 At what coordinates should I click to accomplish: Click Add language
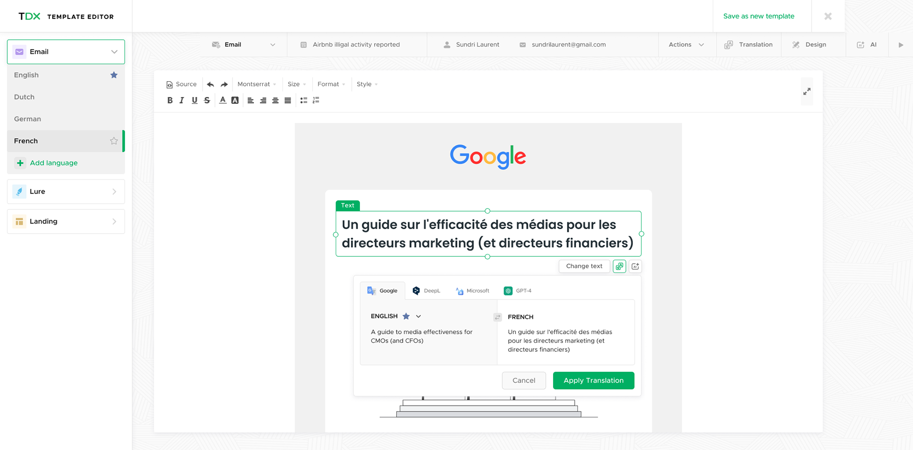click(54, 163)
